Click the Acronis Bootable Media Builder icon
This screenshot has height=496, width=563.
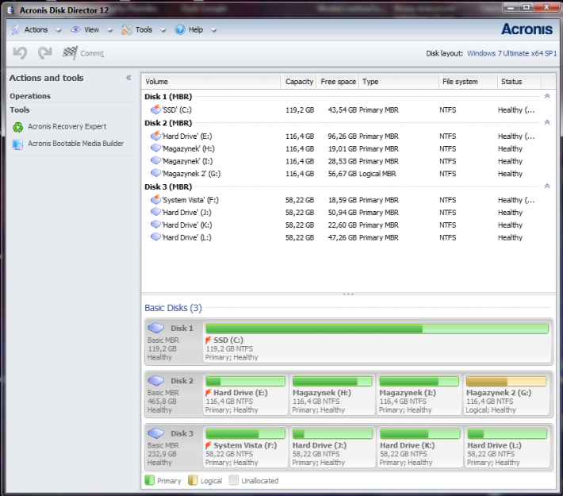pyautogui.click(x=18, y=144)
